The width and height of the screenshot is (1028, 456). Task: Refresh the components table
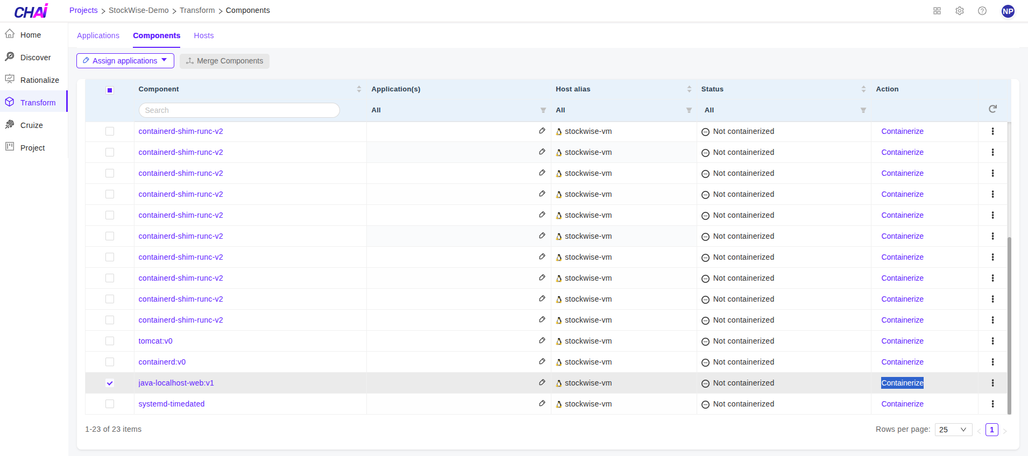(993, 109)
